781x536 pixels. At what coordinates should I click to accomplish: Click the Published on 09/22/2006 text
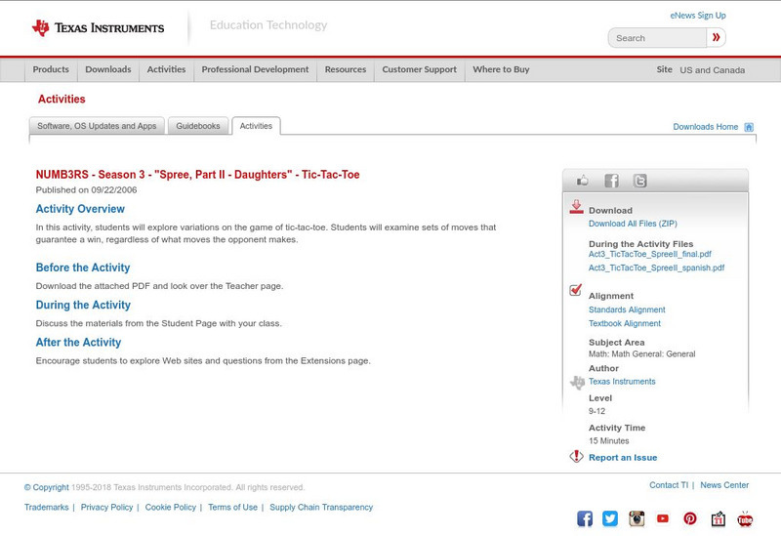86,189
